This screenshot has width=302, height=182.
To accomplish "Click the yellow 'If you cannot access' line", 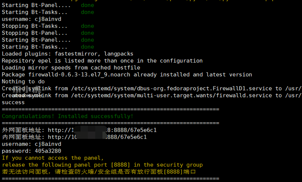I will pyautogui.click(x=53, y=158).
